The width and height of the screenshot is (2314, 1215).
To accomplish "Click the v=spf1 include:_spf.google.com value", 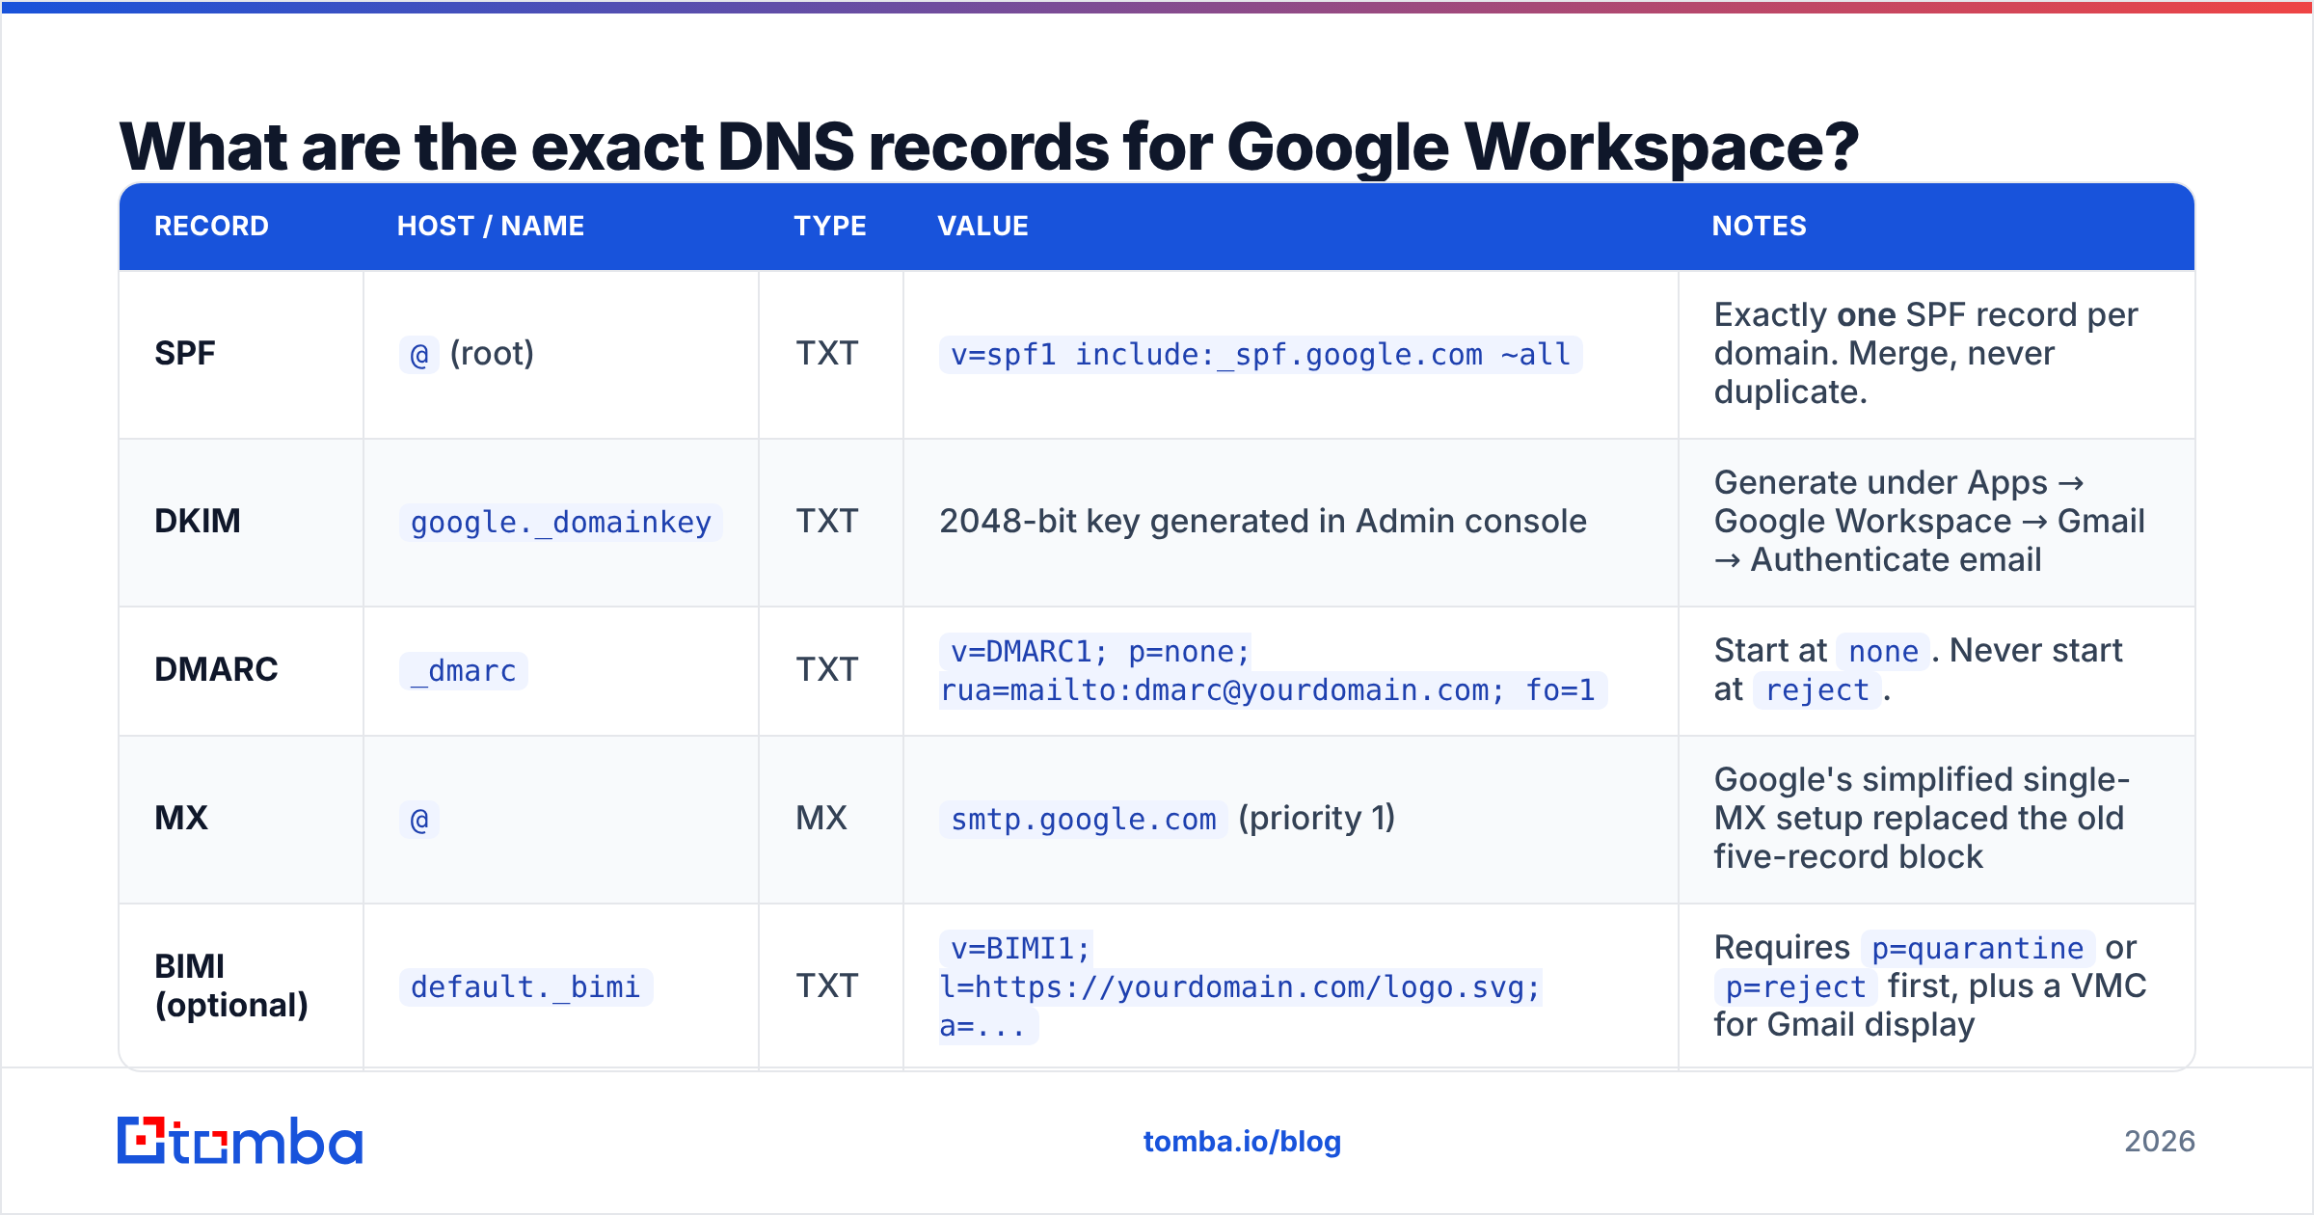I will (1260, 355).
